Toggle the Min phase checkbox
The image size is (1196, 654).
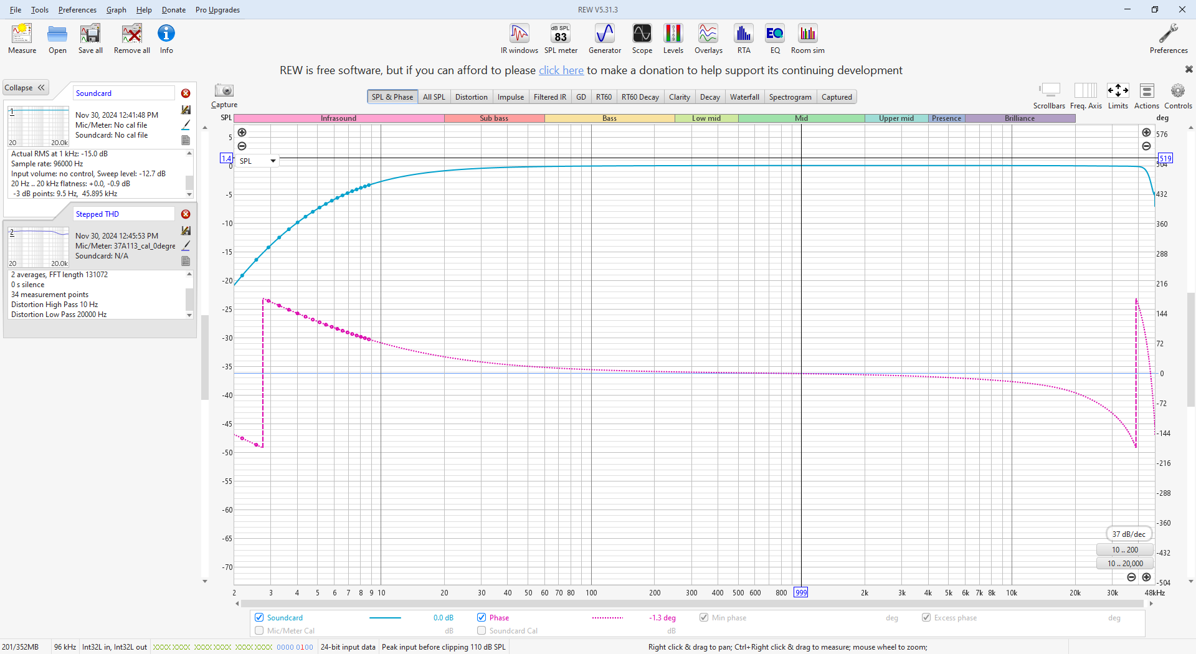pyautogui.click(x=704, y=617)
